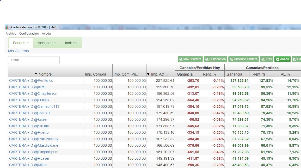The height and width of the screenshot is (168, 301).
Task: Focus the Filtrar search field
Action: click(34, 60)
